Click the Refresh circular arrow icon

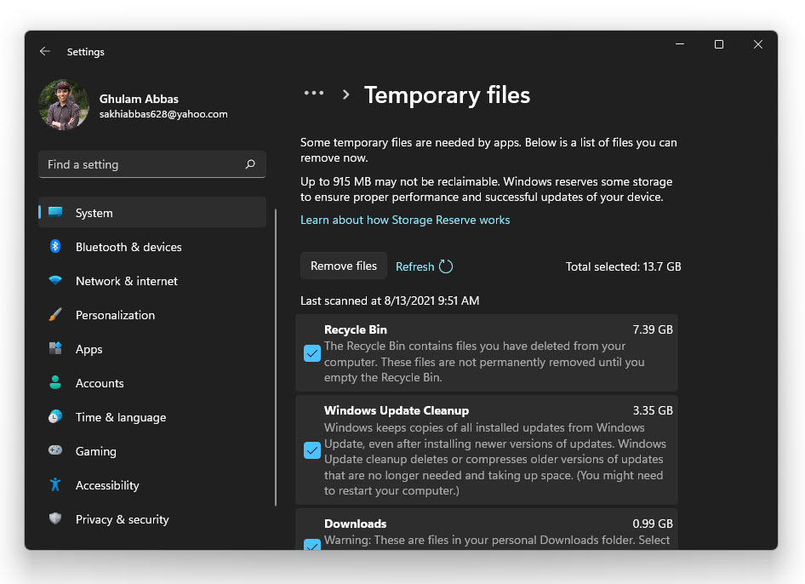click(x=446, y=266)
